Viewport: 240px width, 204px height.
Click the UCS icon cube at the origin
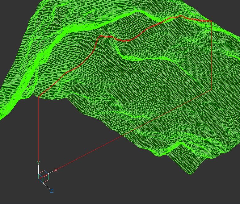44,177
